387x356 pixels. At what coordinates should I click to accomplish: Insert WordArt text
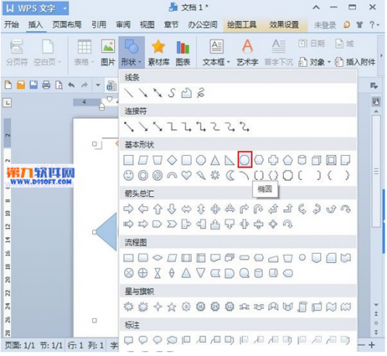pos(247,53)
